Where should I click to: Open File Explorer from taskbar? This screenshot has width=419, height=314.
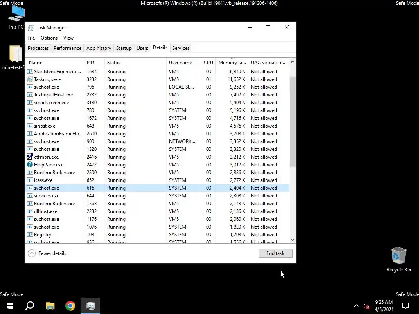[50, 306]
